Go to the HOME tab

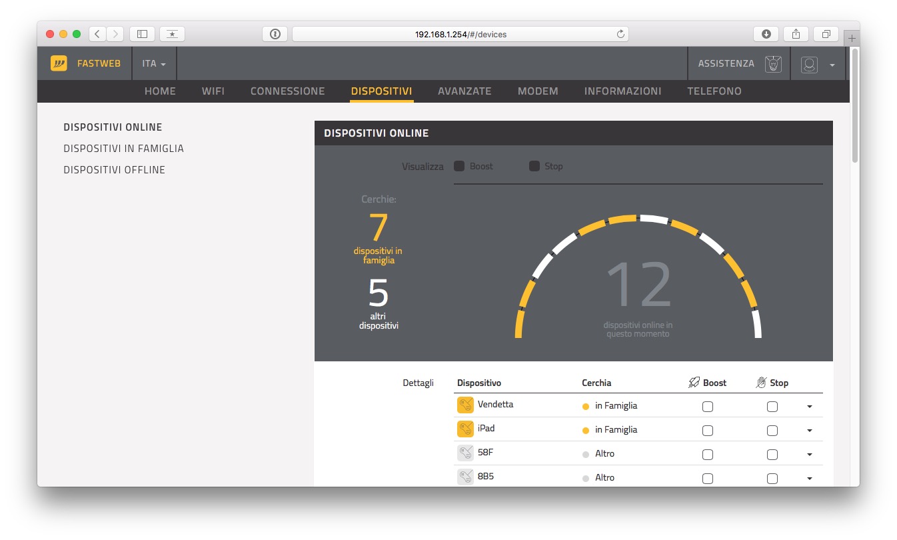point(160,91)
